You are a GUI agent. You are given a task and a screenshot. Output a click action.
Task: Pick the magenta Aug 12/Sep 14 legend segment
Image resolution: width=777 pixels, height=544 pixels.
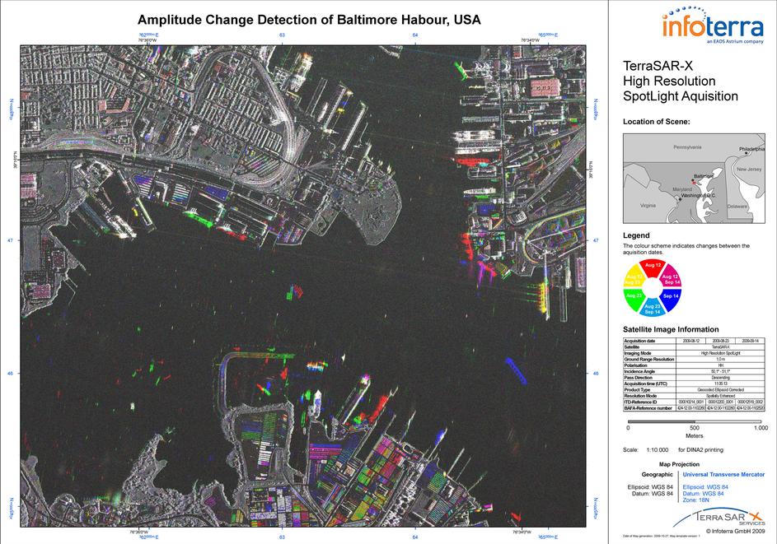[672, 277]
